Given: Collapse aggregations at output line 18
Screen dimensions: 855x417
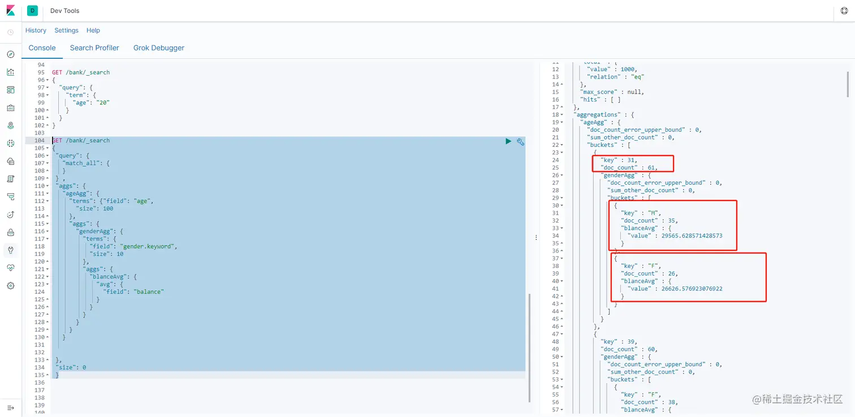Looking at the screenshot, I should pyautogui.click(x=561, y=115).
